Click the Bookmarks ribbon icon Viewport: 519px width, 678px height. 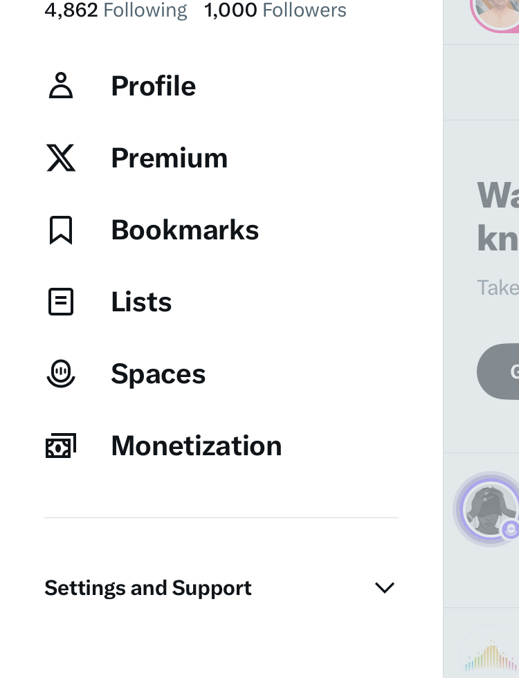(x=61, y=230)
